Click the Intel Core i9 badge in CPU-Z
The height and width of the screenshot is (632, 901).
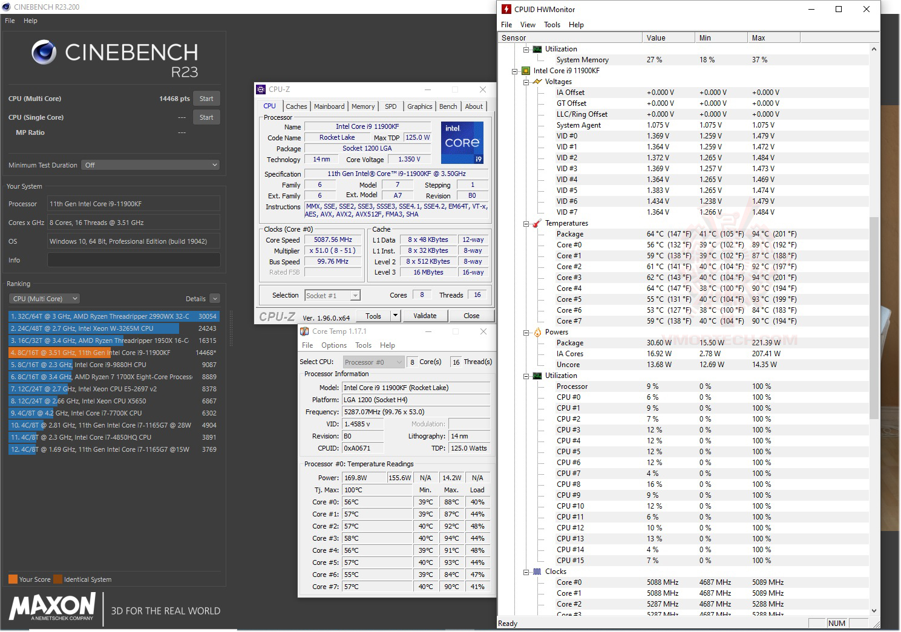pos(462,143)
